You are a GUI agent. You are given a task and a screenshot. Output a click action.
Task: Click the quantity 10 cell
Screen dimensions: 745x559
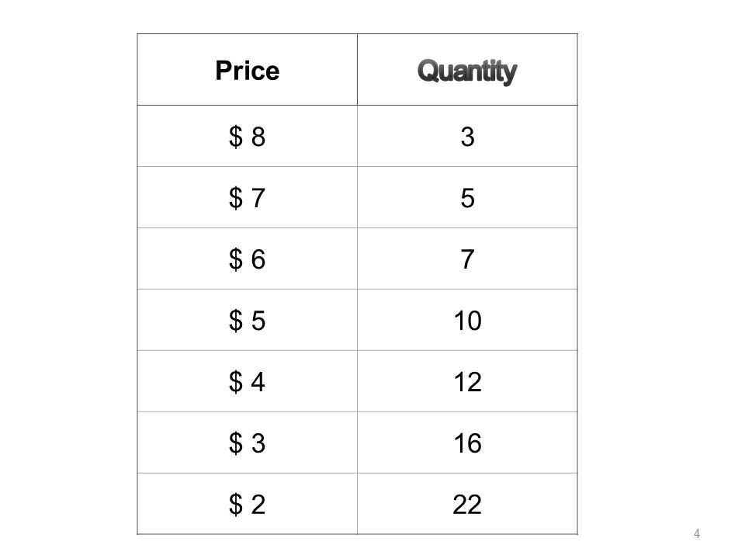[x=467, y=320]
